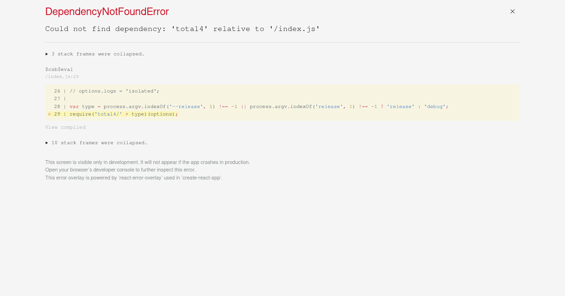
Task: Click the /index.js:29 source location
Action: pos(62,77)
